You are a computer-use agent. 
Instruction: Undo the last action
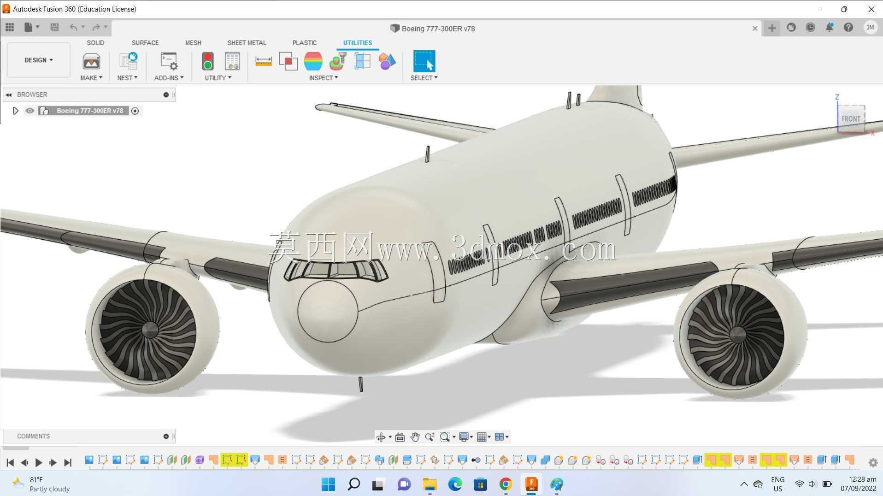click(x=73, y=27)
